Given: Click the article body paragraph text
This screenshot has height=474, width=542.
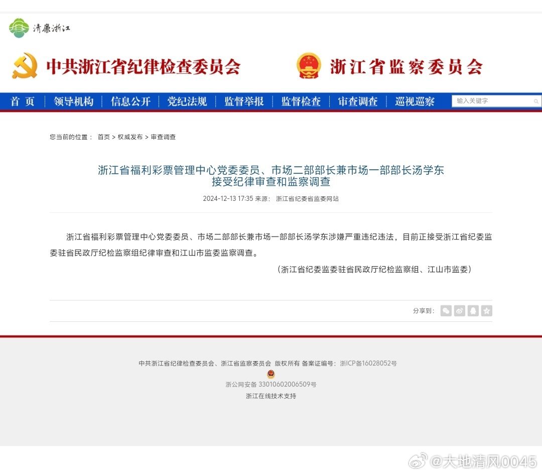Looking at the screenshot, I should click(271, 245).
